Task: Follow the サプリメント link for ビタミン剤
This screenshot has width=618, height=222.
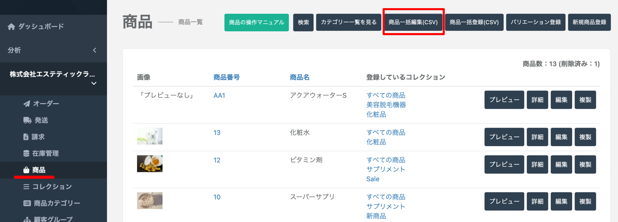Action: (x=385, y=170)
